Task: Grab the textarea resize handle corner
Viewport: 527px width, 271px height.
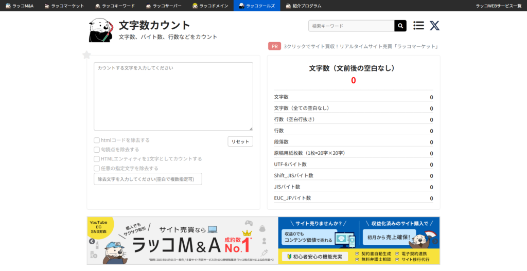Action: click(251, 129)
